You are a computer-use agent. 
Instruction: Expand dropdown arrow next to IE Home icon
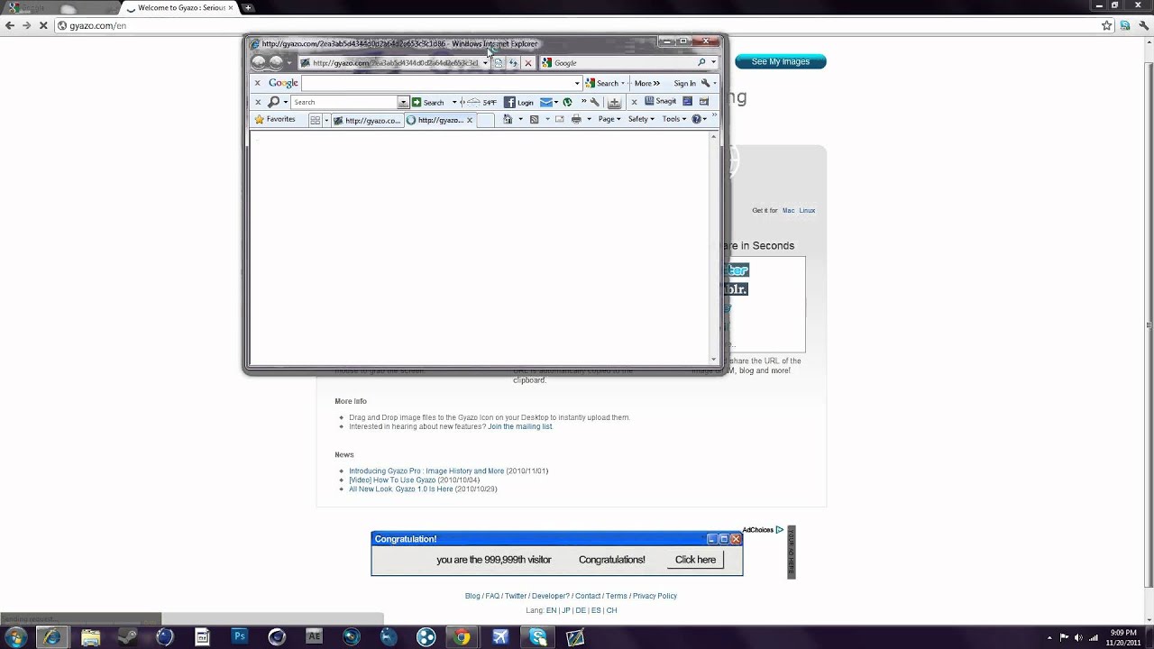[520, 119]
